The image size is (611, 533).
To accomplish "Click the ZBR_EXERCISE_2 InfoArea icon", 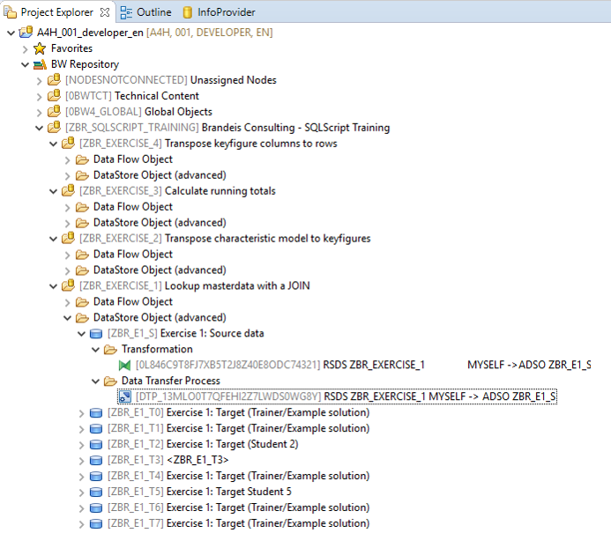I will click(68, 238).
